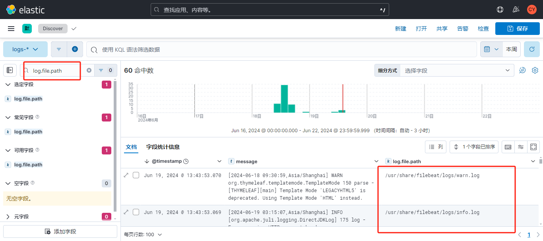Image resolution: width=543 pixels, height=241 pixels.
Task: Click the add filter plus icon
Action: pyautogui.click(x=75, y=49)
